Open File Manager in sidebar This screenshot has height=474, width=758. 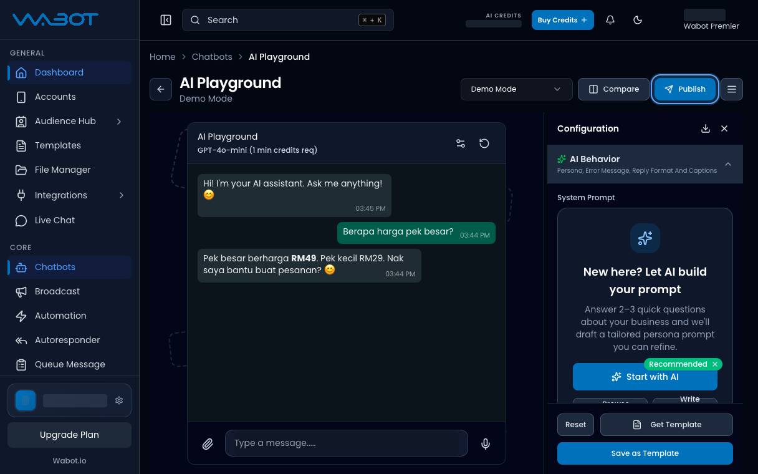point(69,170)
